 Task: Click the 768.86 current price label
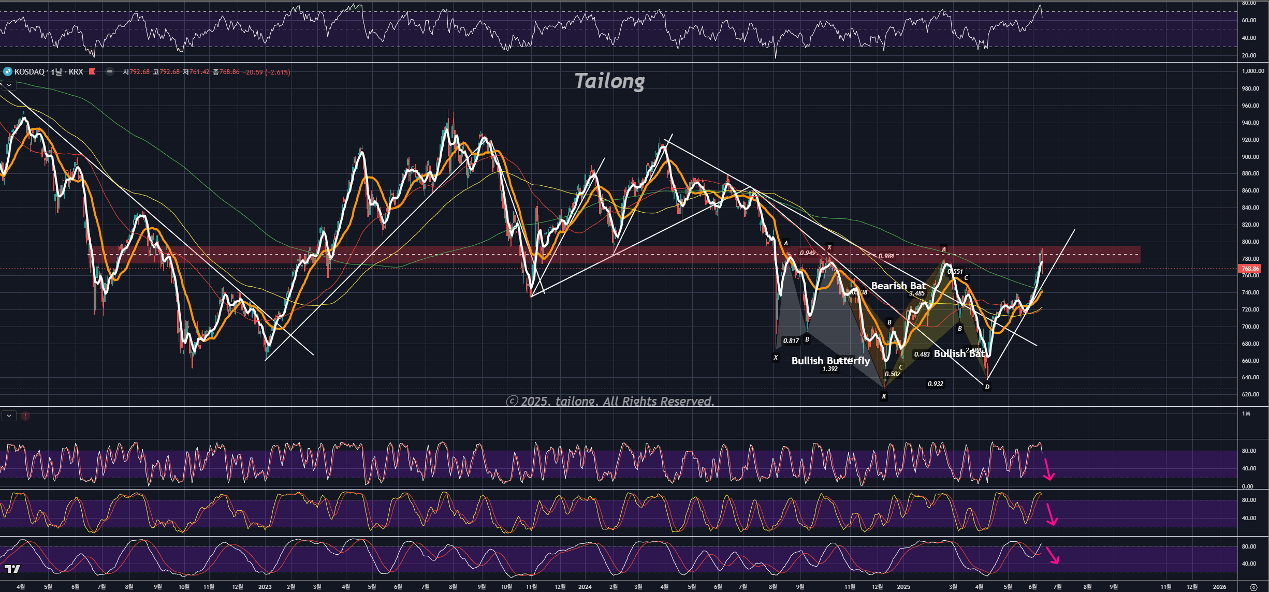pos(1250,269)
